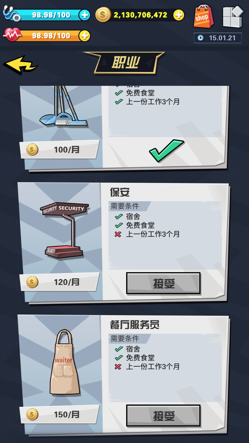Add health with the blue plus
Screen dimensions: 249x443
85,15
